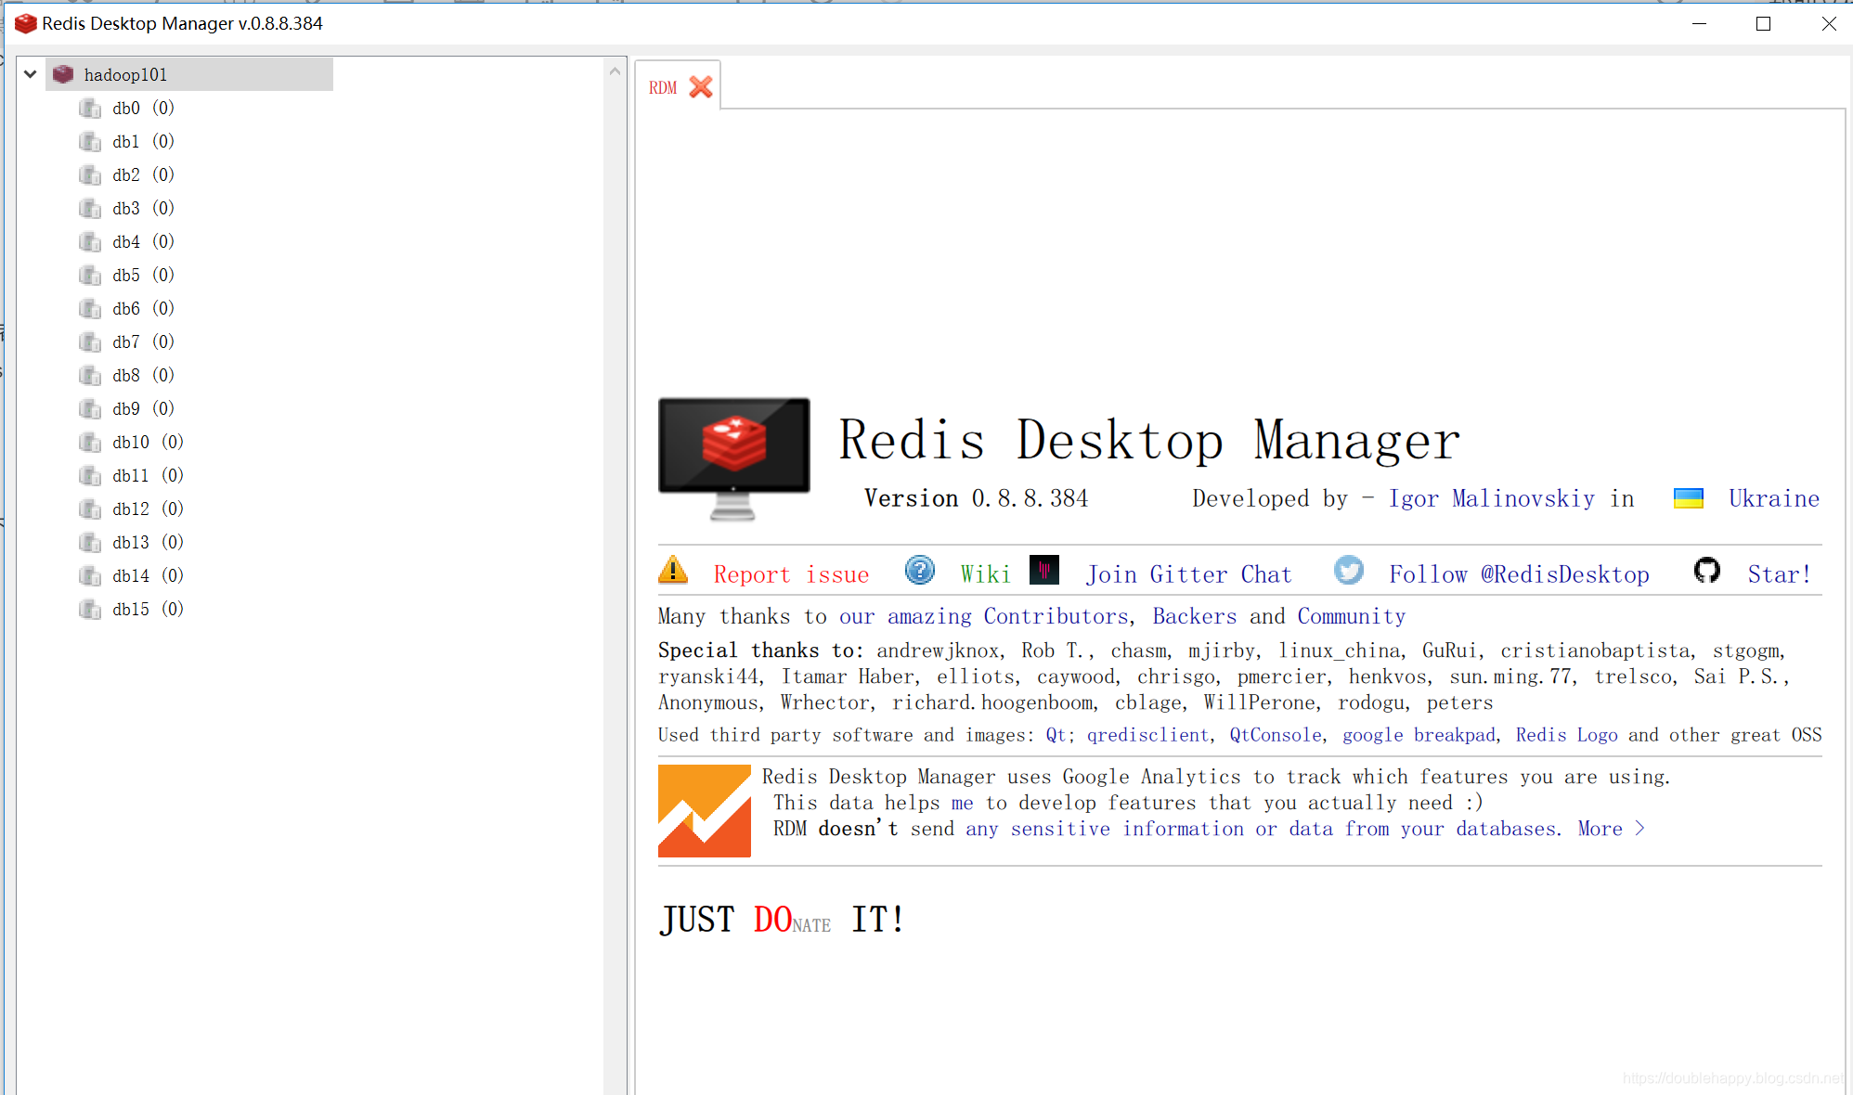Image resolution: width=1853 pixels, height=1095 pixels.
Task: Collapse the hadoop101 connection tree
Action: (x=31, y=74)
